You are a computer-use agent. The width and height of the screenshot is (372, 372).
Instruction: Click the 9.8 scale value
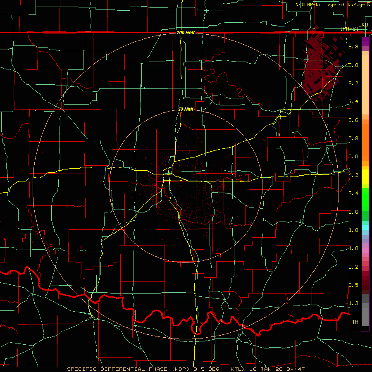(x=353, y=46)
